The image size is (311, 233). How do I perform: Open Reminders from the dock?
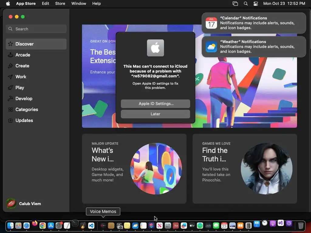[x=143, y=225]
